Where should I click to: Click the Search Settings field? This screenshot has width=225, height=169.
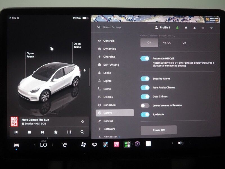click(x=112, y=27)
